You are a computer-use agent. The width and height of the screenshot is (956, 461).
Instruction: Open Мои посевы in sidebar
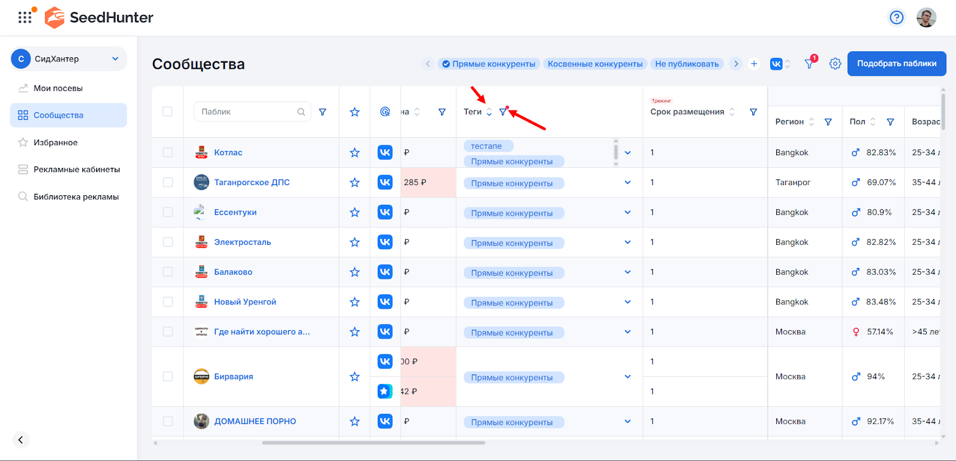pos(58,88)
